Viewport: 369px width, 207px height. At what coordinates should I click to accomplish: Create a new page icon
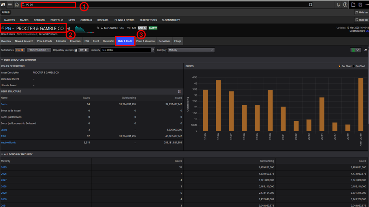[x=353, y=5]
